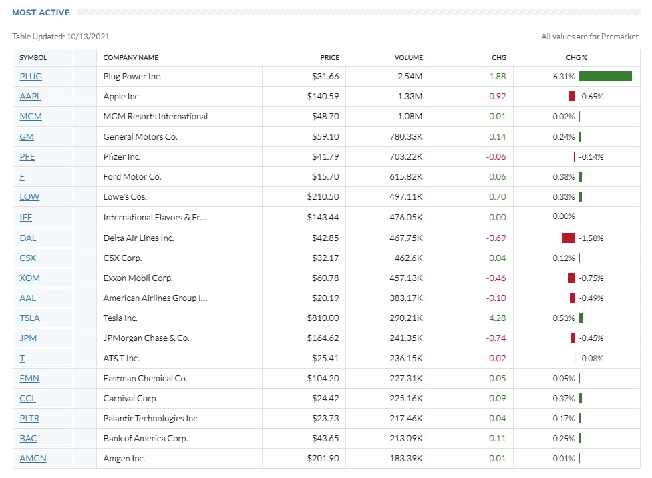This screenshot has height=478, width=652.
Task: Click the Premarket values note
Action: pos(591,37)
